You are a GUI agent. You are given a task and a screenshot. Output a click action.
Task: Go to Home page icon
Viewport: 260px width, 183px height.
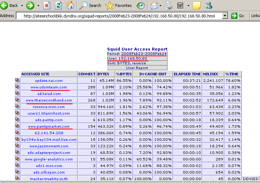70,5
